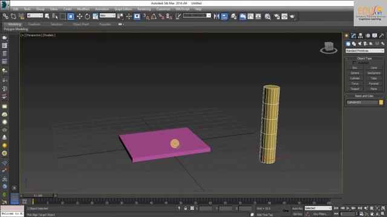The width and height of the screenshot is (387, 217).
Task: Open the Edit menu
Action: (x=16, y=9)
